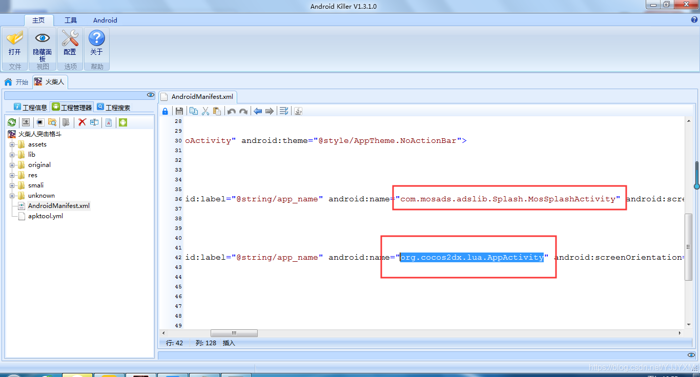This screenshot has width=700, height=377.
Task: Click the copy icon in editor toolbar
Action: [x=194, y=111]
